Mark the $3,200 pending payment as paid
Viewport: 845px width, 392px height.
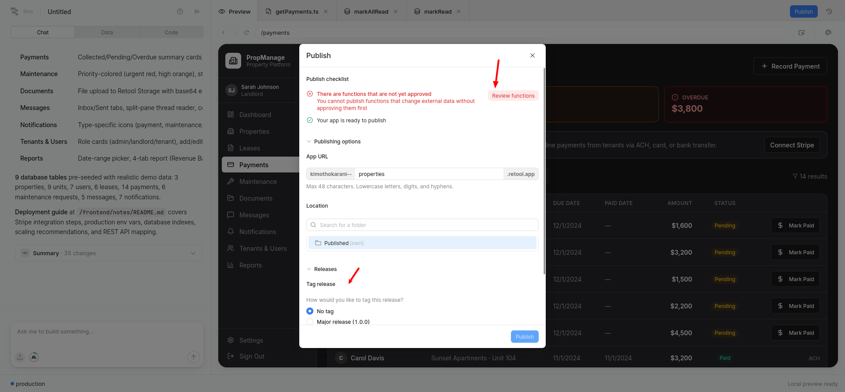(795, 252)
